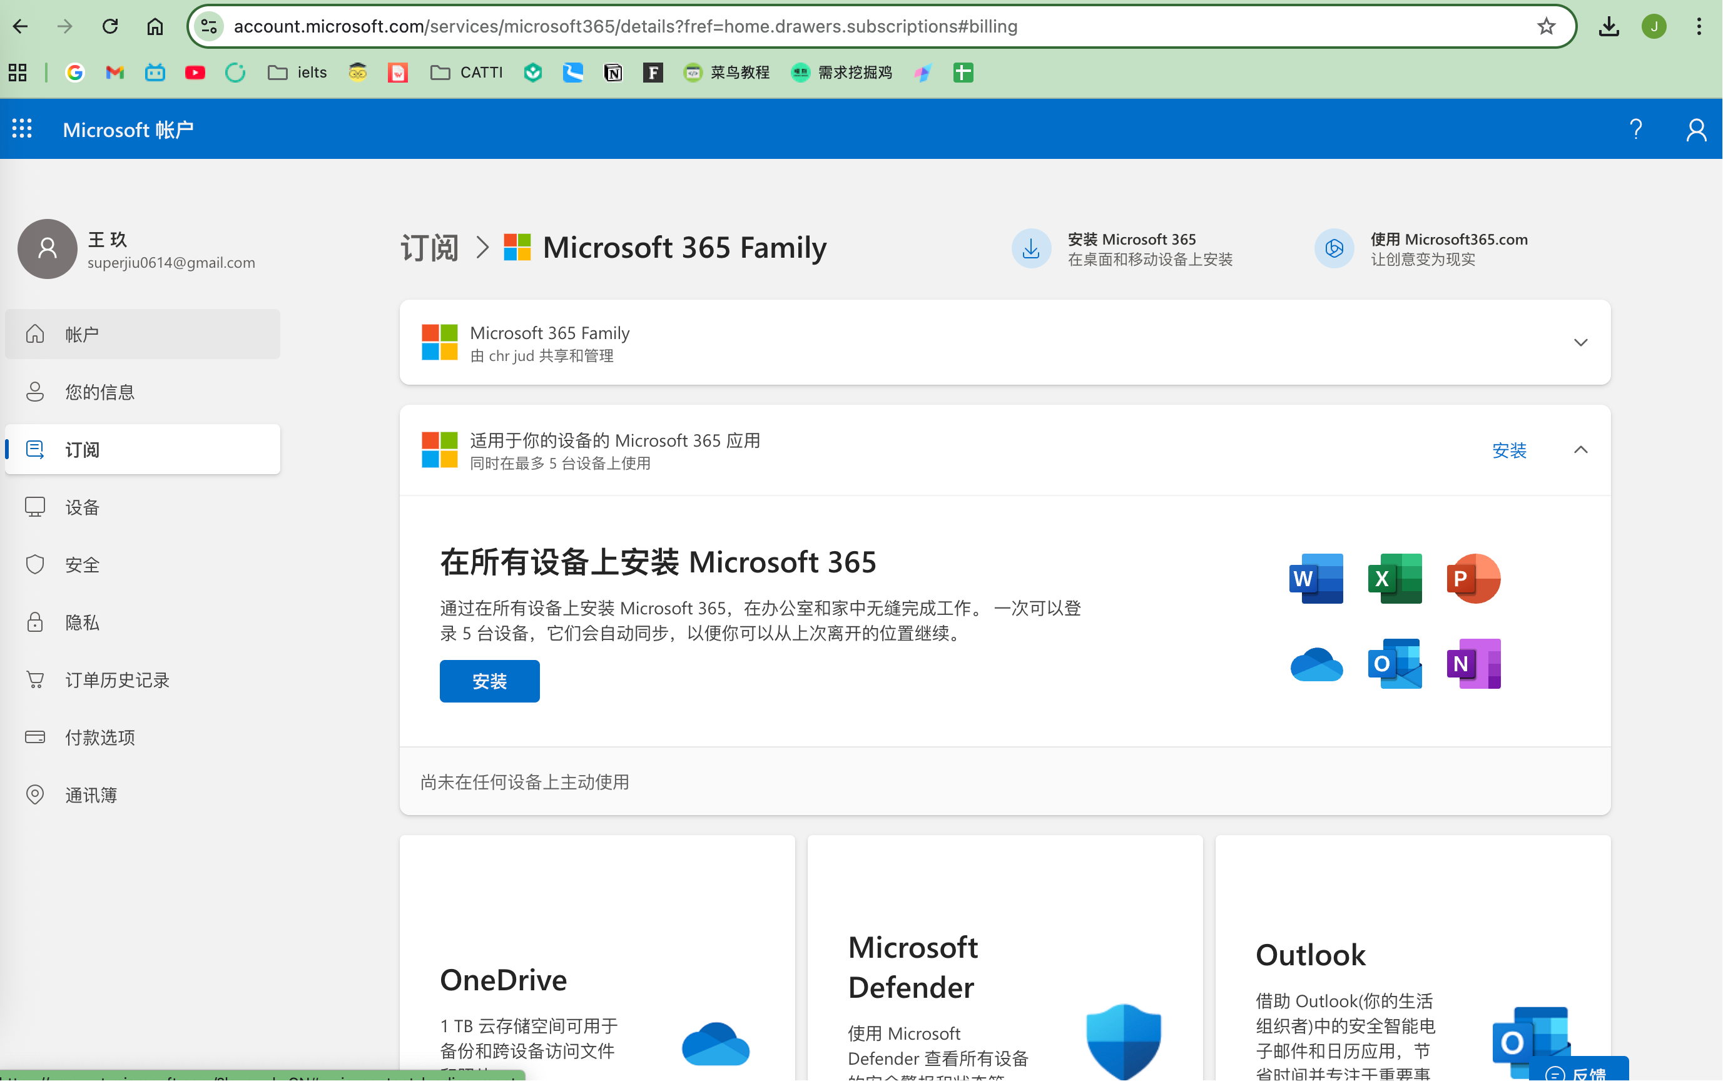This screenshot has width=1723, height=1081.
Task: Open the ielts bookmark folder
Action: pos(297,72)
